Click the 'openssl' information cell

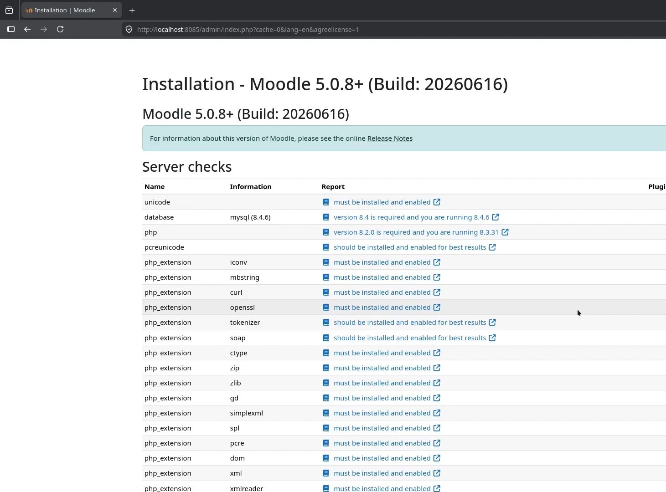click(x=243, y=307)
